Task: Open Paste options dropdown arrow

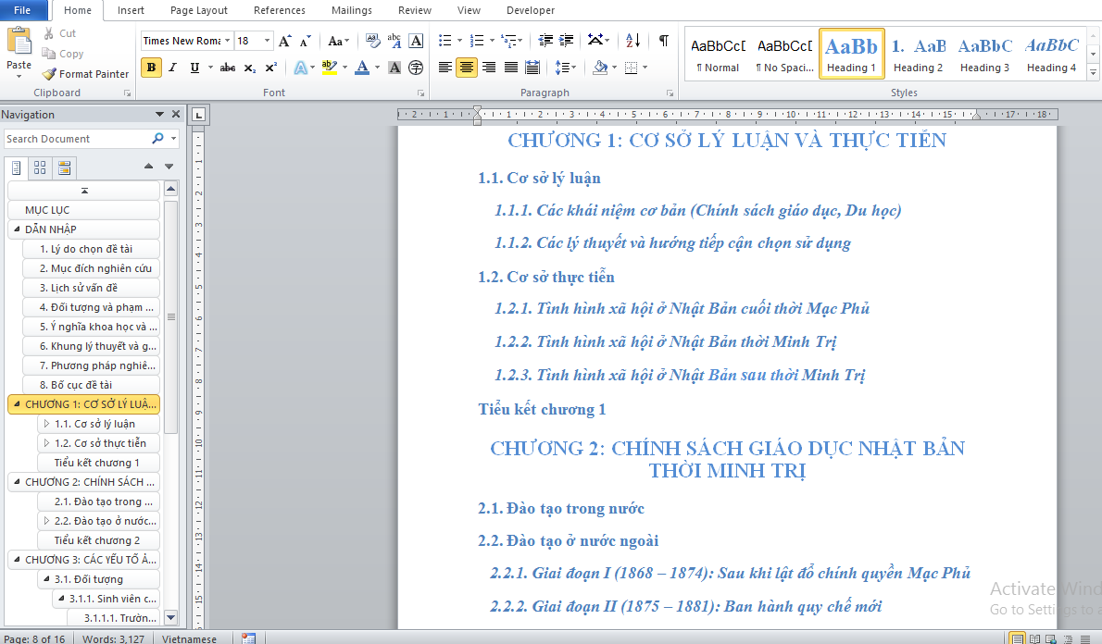Action: 19,76
